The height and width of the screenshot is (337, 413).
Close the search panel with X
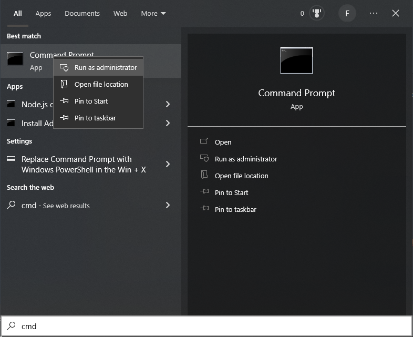pos(395,13)
